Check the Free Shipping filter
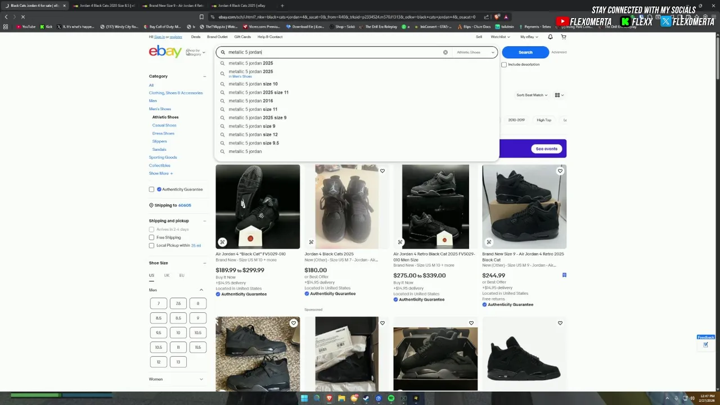The image size is (720, 405). click(151, 237)
